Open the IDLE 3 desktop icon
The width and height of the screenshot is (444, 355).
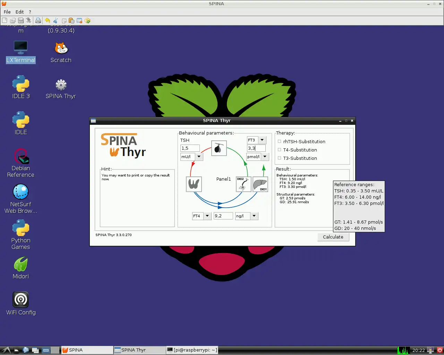[21, 87]
